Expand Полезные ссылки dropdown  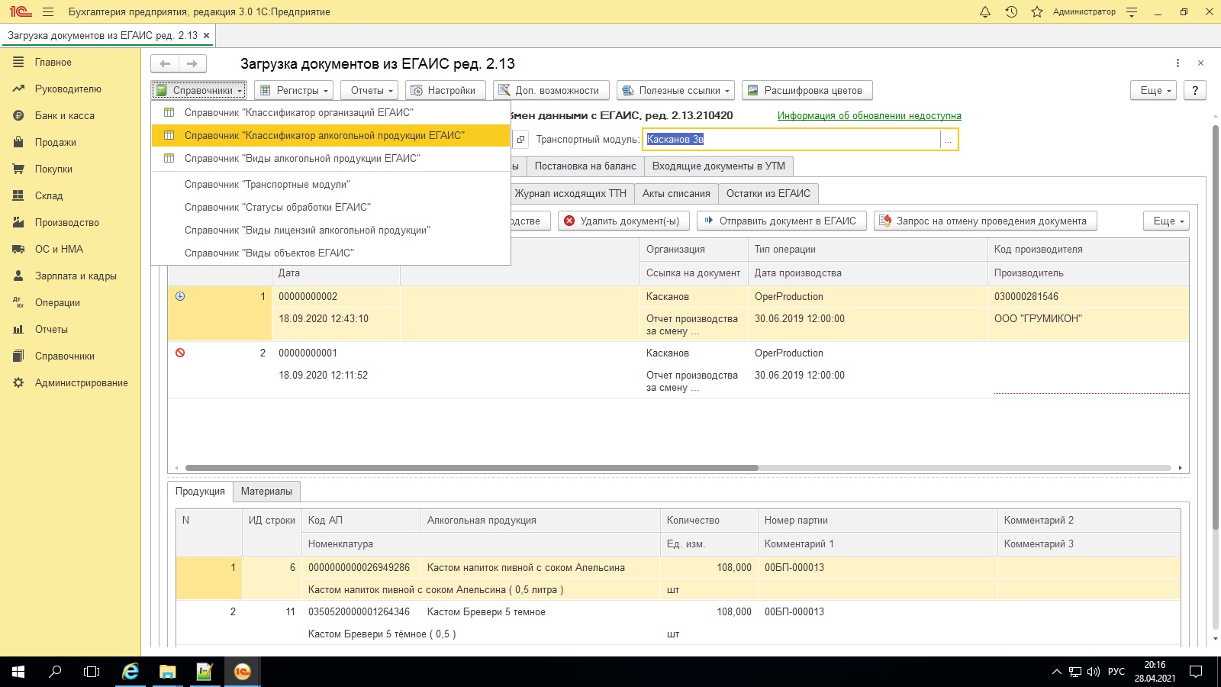coord(676,90)
